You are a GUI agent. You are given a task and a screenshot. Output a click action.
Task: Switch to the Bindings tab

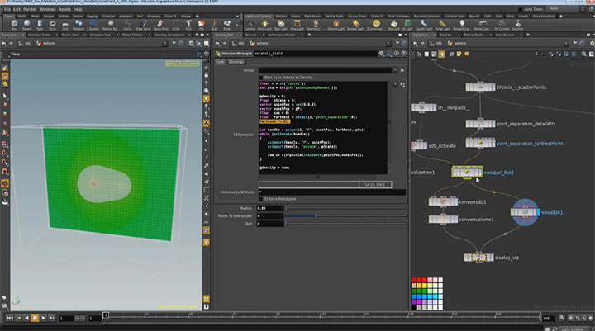[x=236, y=62]
